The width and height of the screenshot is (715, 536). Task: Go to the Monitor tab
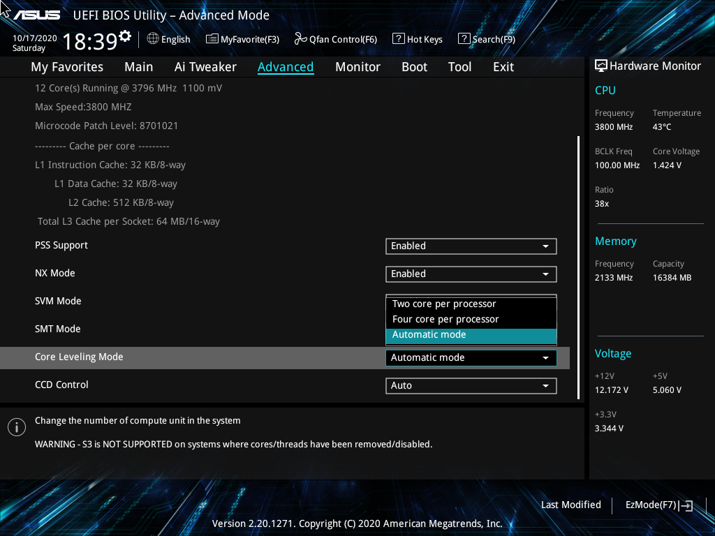pyautogui.click(x=357, y=67)
